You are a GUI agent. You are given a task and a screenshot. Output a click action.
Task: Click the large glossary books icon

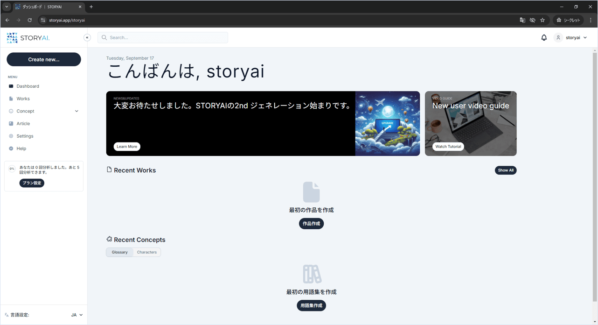click(x=312, y=274)
